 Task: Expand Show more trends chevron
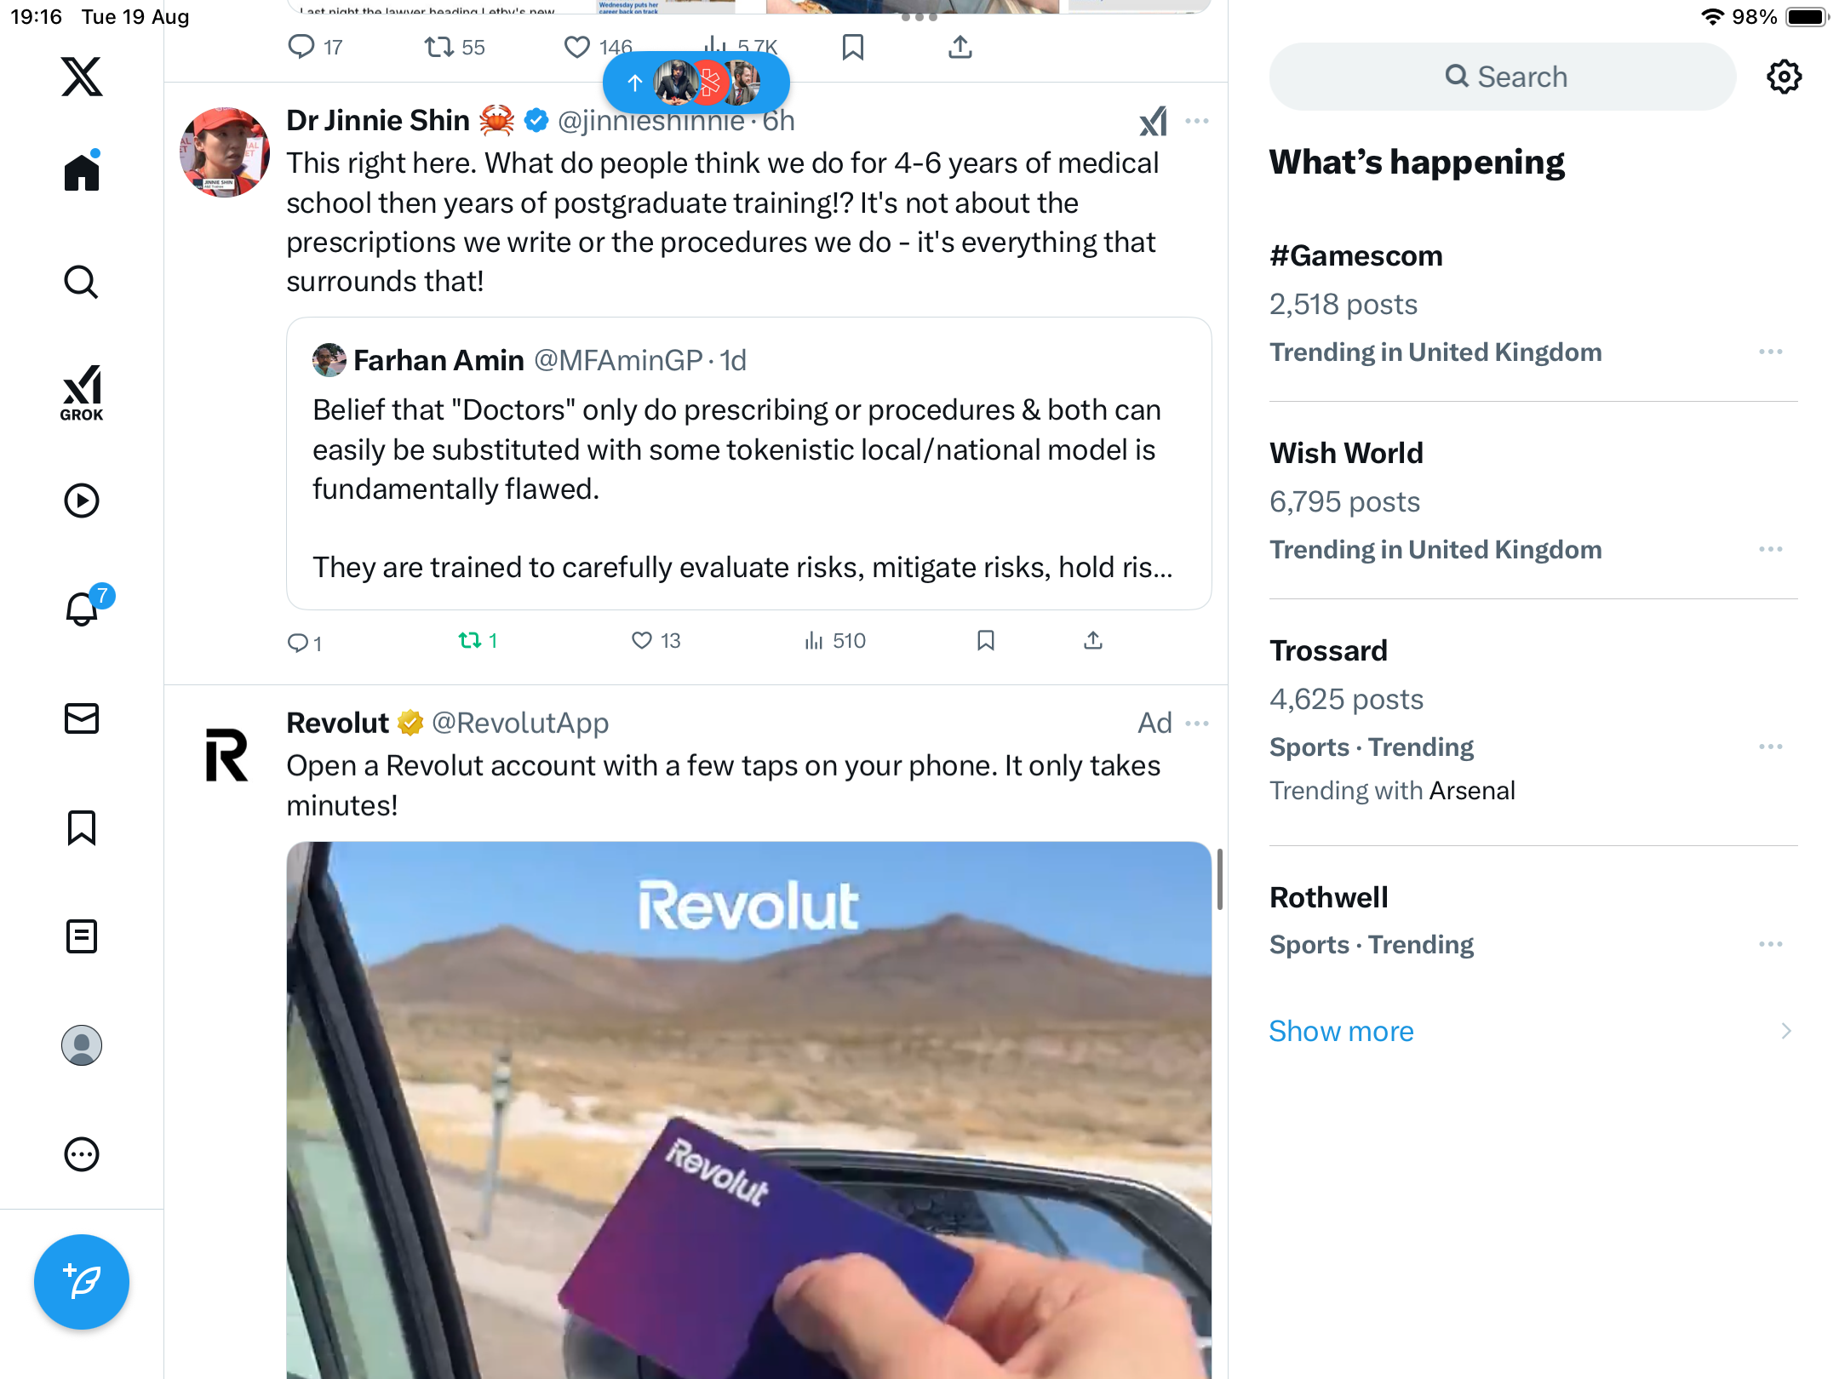pyautogui.click(x=1786, y=1032)
